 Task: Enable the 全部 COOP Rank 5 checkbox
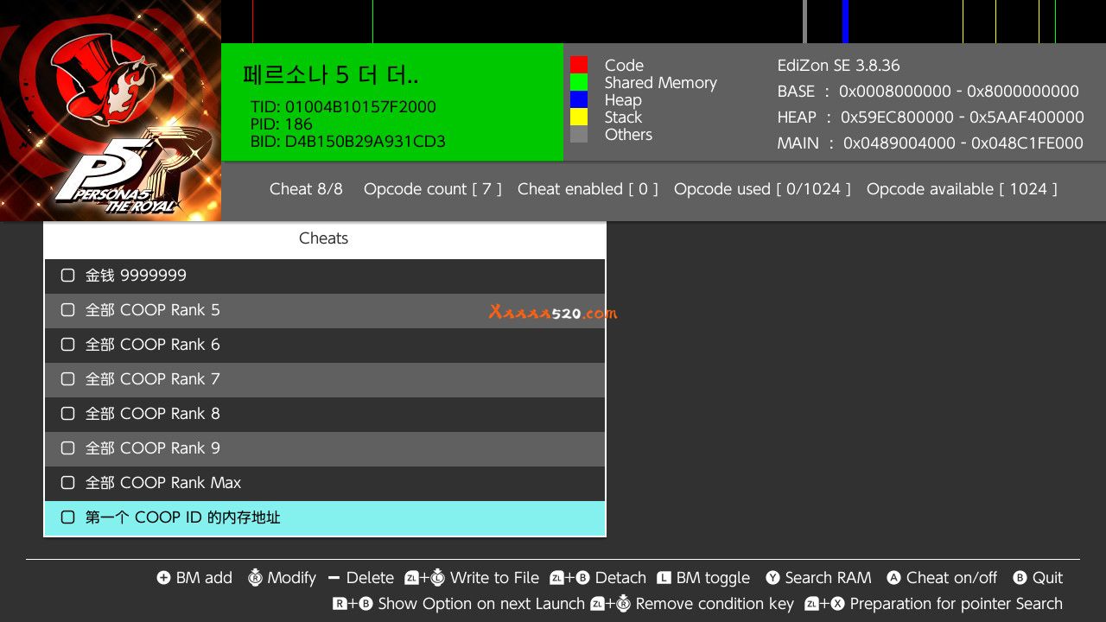click(x=67, y=310)
